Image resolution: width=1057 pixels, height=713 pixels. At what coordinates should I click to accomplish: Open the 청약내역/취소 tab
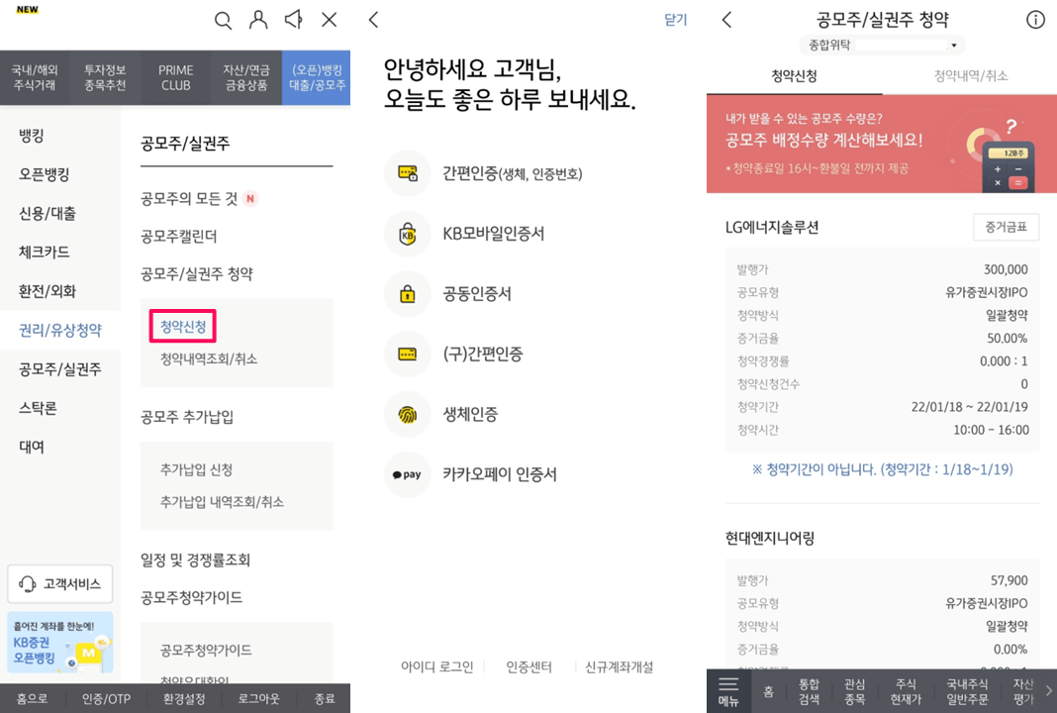click(970, 75)
